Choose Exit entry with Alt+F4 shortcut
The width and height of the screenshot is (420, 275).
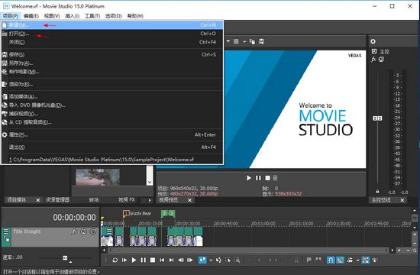(112, 147)
